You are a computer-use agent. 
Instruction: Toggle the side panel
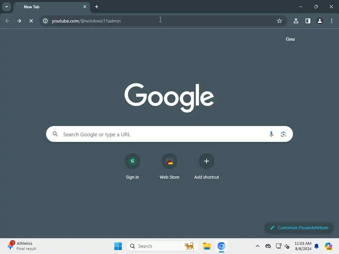[x=308, y=21]
